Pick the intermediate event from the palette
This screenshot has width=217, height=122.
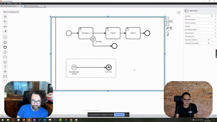[x=5, y=42]
